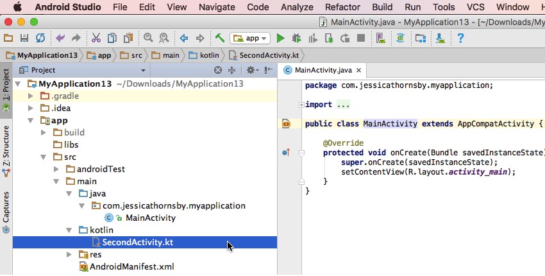Image resolution: width=545 pixels, height=276 pixels.
Task: Collapse the kotlin folder arrow
Action: [69, 230]
